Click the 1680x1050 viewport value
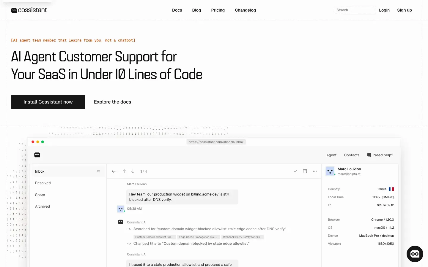Image resolution: width=428 pixels, height=267 pixels. pyautogui.click(x=386, y=244)
